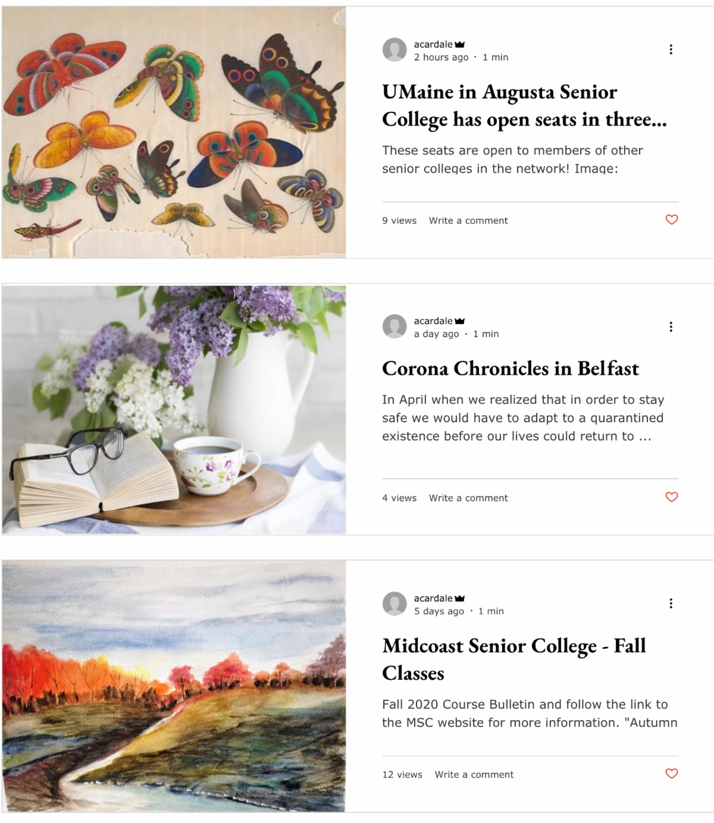
Task: Open more options on Midcoast Senior College post
Action: pos(671,603)
